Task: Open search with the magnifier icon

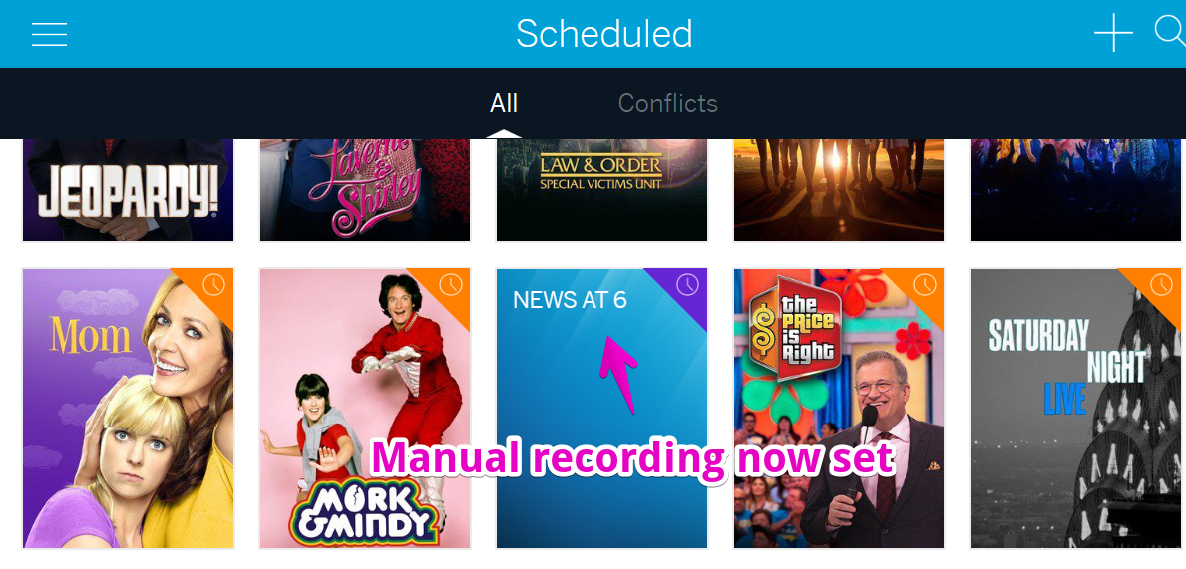Action: 1170,32
